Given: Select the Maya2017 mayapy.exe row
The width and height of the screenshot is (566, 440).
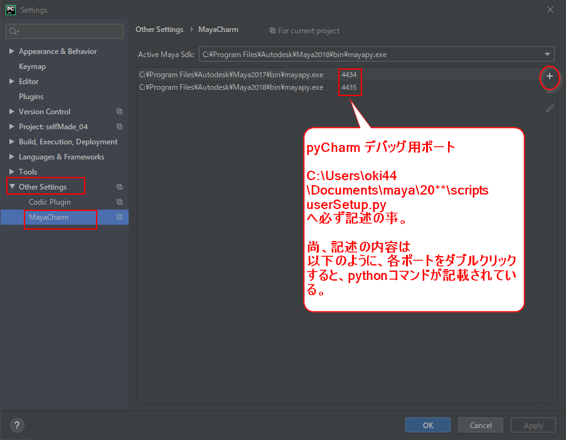Looking at the screenshot, I should coord(232,74).
